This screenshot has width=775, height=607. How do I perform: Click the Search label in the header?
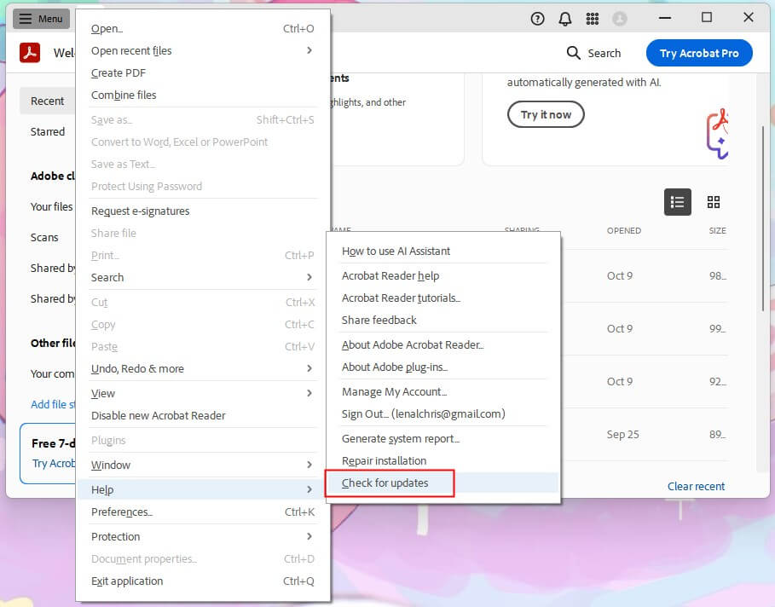(x=604, y=53)
